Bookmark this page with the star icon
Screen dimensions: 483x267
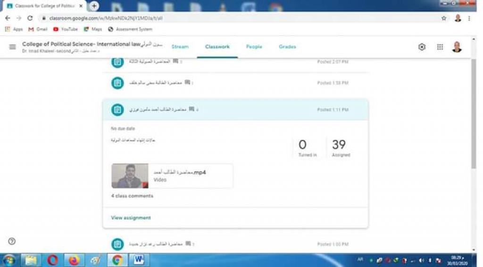[x=443, y=18]
